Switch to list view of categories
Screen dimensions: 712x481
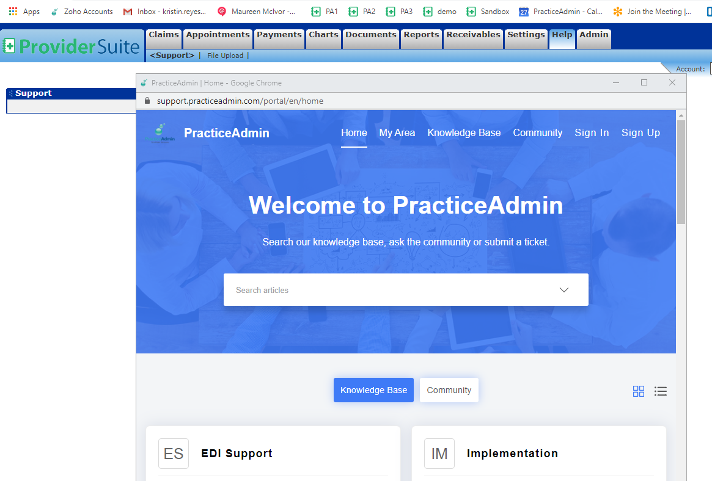pyautogui.click(x=660, y=391)
